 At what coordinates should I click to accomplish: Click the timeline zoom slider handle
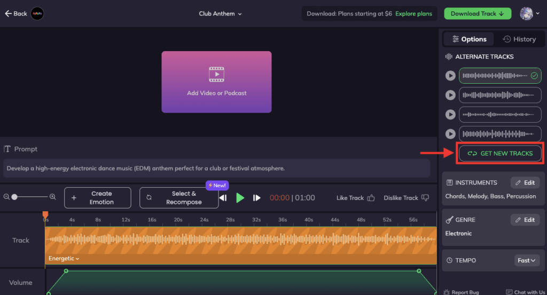[14, 197]
